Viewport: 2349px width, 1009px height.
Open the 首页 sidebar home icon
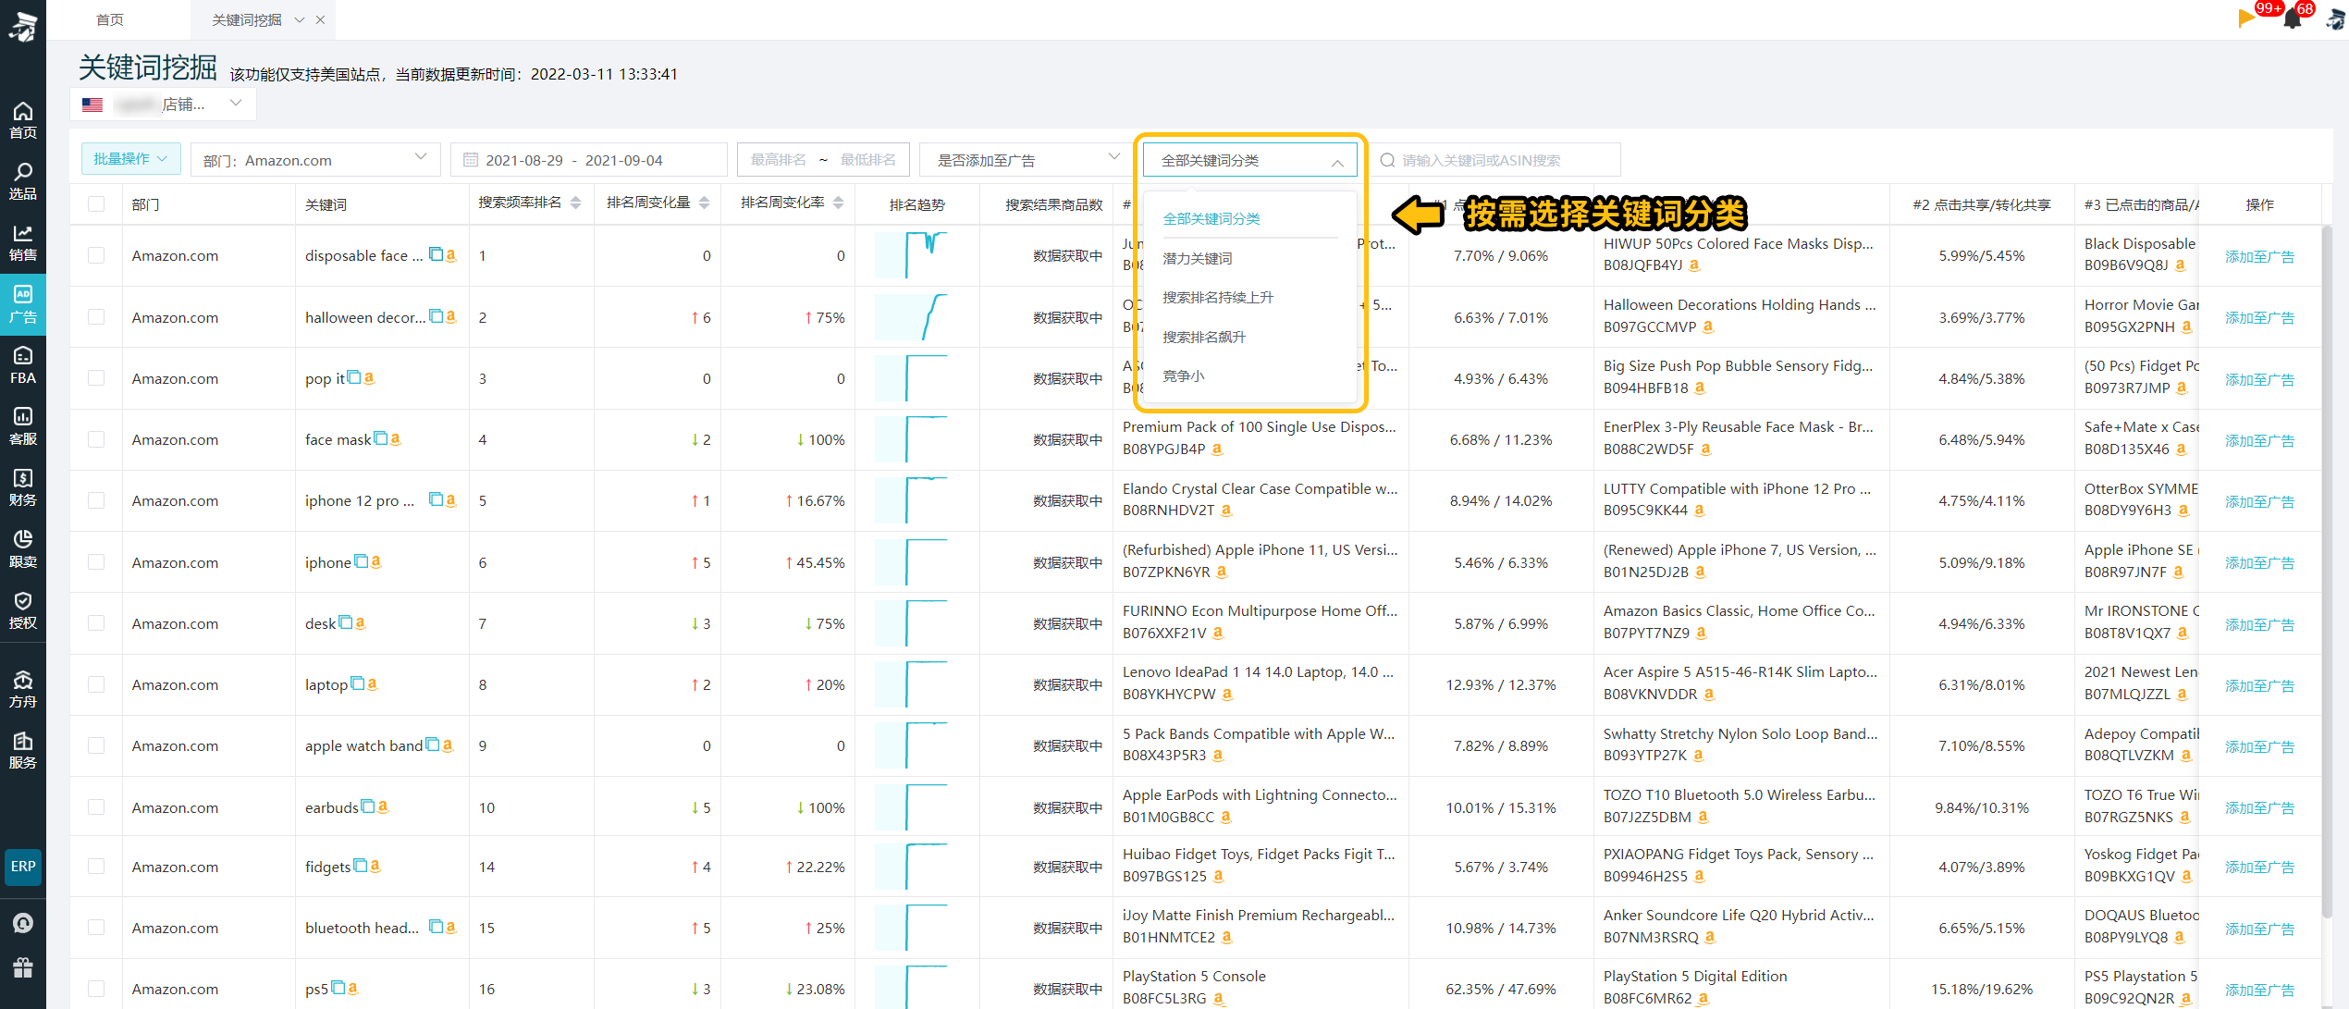pyautogui.click(x=22, y=120)
